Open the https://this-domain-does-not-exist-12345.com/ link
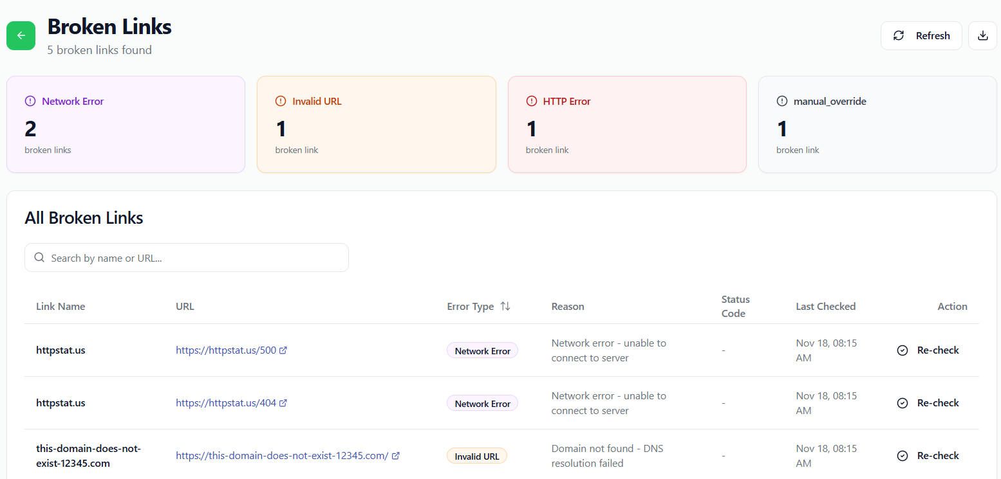Screen dimensions: 1001x479 tap(281, 455)
